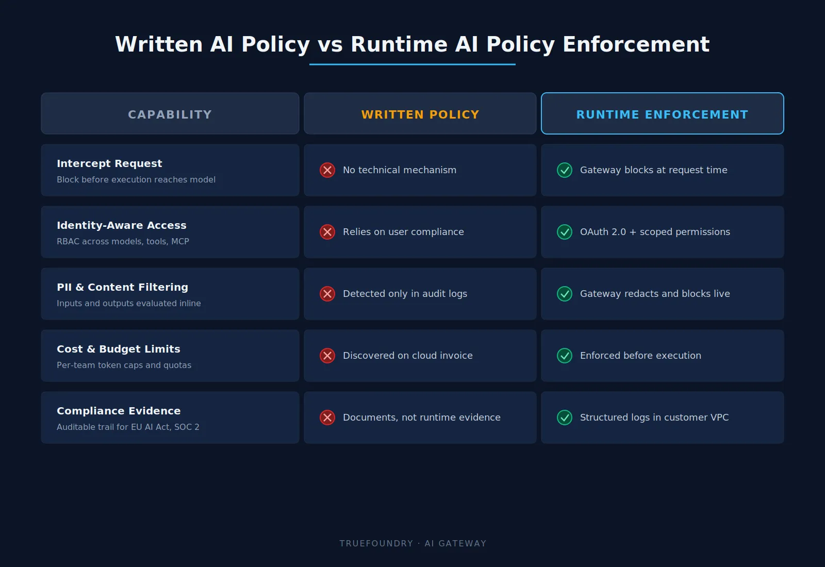
Task: Click green checkmark beside Gateway redacts and blocks live
Action: [565, 294]
